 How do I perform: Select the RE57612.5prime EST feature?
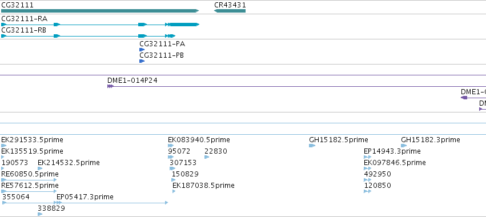pos(30,191)
